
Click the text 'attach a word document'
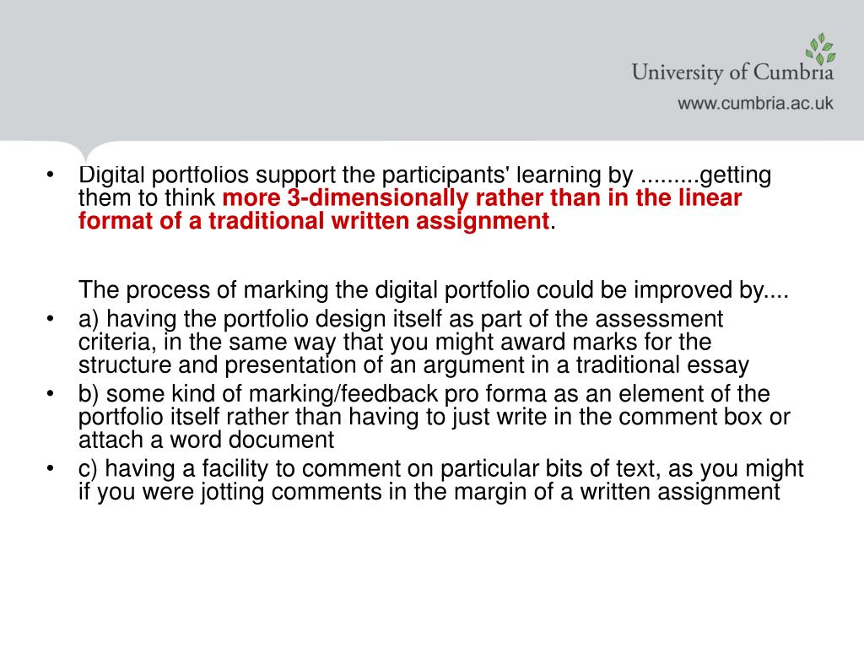(x=206, y=440)
